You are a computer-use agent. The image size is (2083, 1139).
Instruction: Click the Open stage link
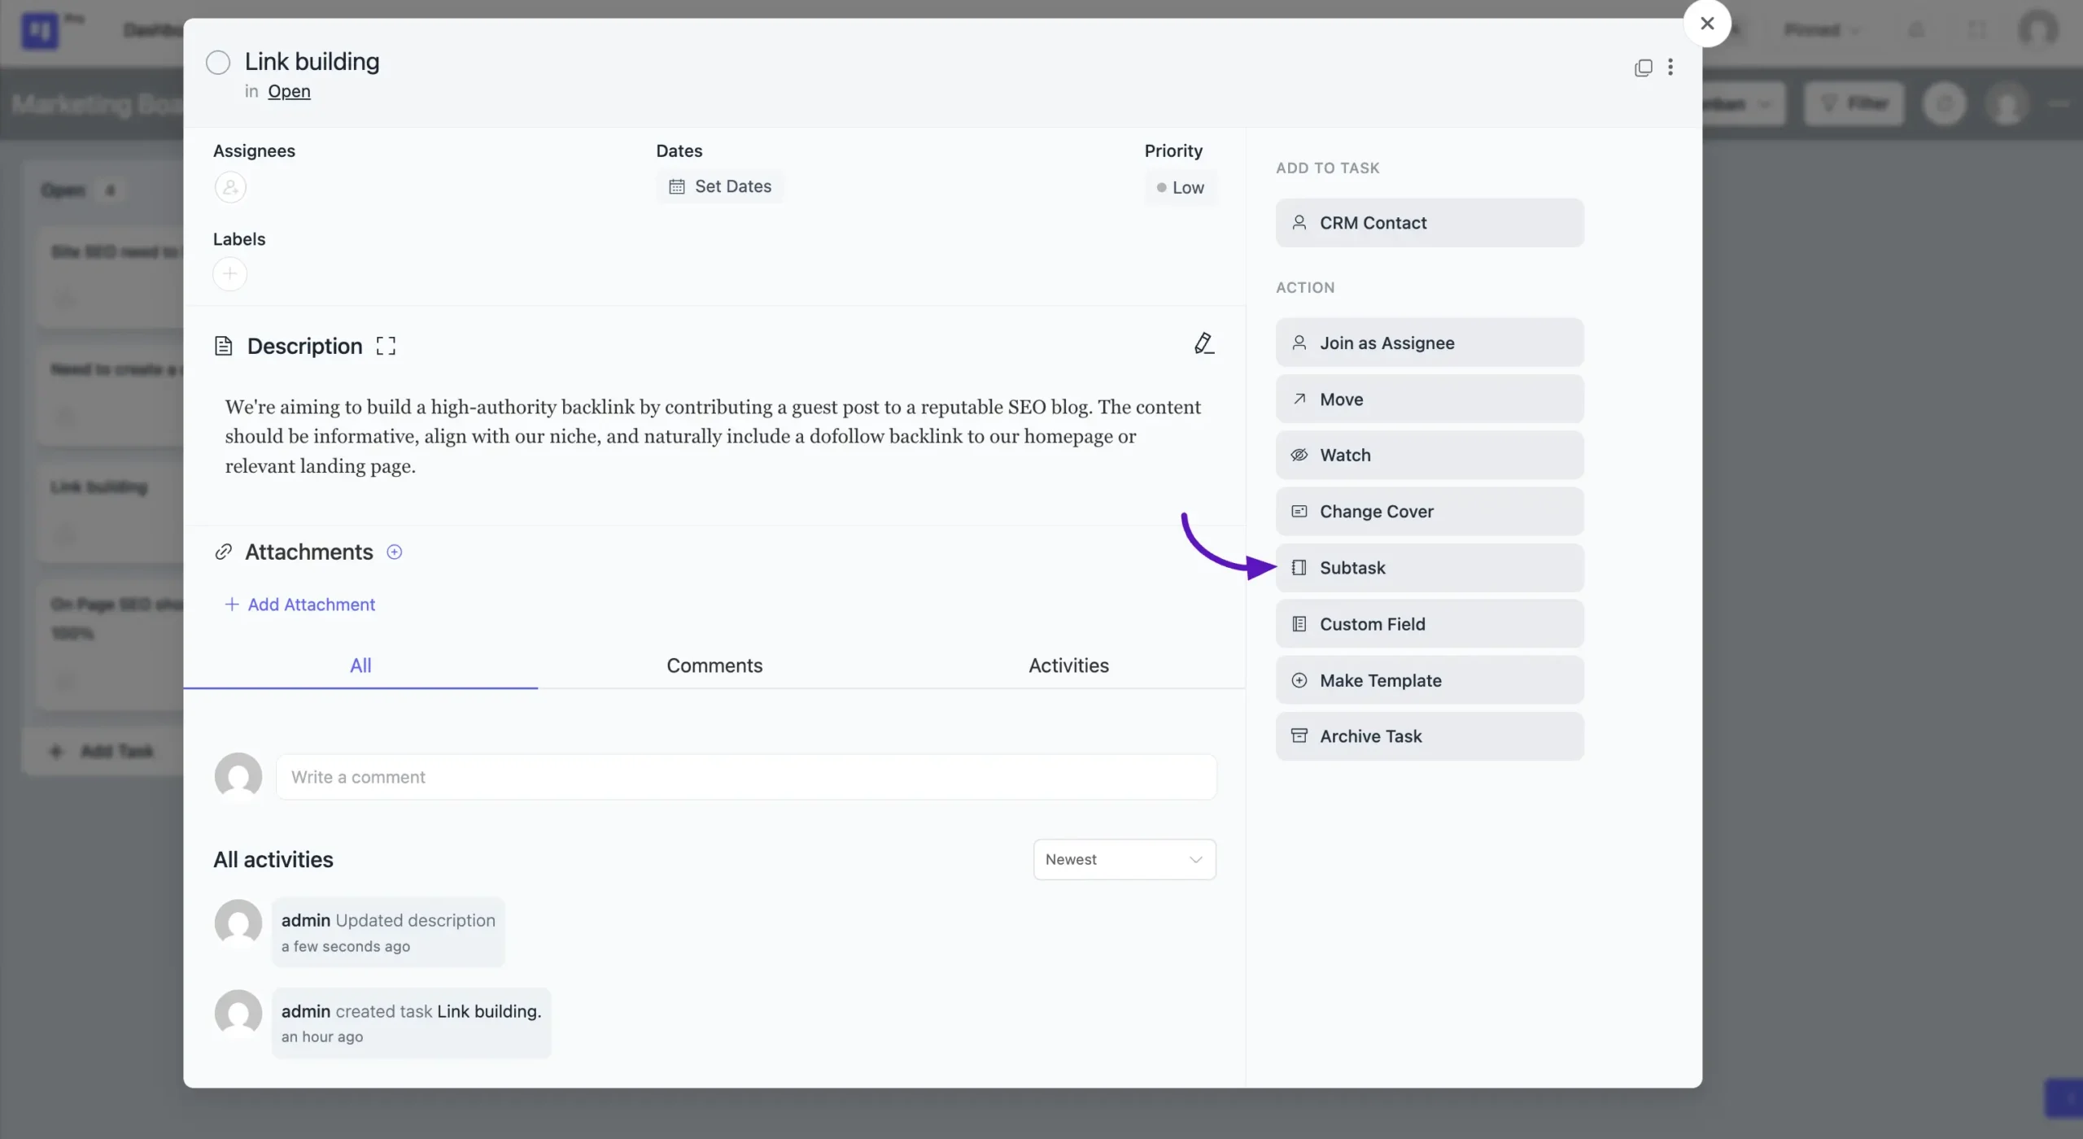pyautogui.click(x=289, y=91)
